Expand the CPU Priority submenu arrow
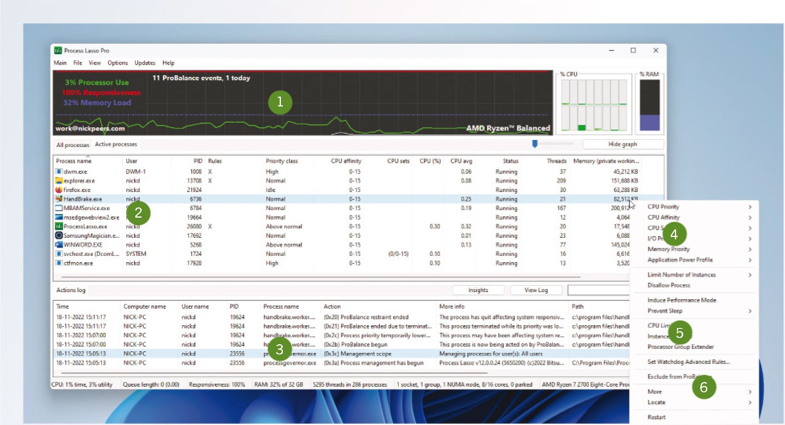The width and height of the screenshot is (785, 425). 750,207
